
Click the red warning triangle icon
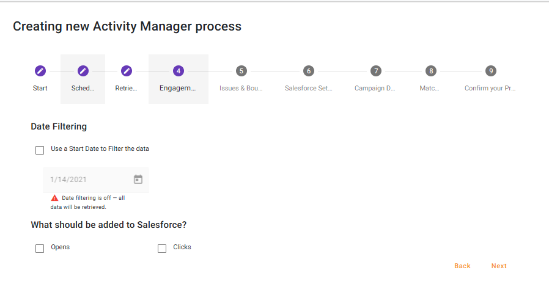(54, 198)
